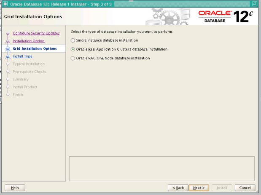This screenshot has height=195, width=261.
Task: Click the window menu icon in title bar
Action: pos(5,4)
